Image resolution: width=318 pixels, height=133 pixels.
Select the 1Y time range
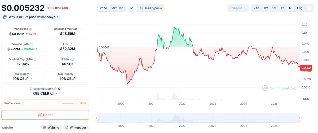pos(282,8)
